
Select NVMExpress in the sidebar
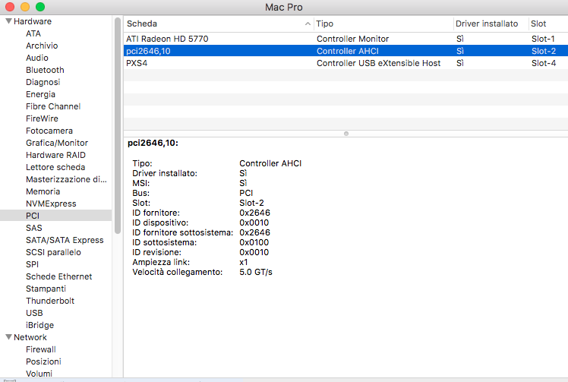point(51,204)
